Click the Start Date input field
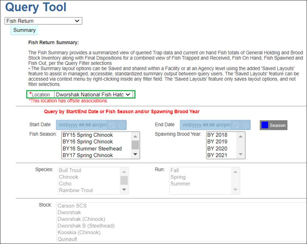307x244 pixels. (82, 125)
